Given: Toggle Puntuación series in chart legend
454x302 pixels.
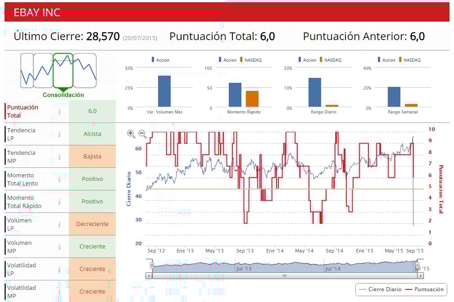Looking at the screenshot, I should point(424,289).
